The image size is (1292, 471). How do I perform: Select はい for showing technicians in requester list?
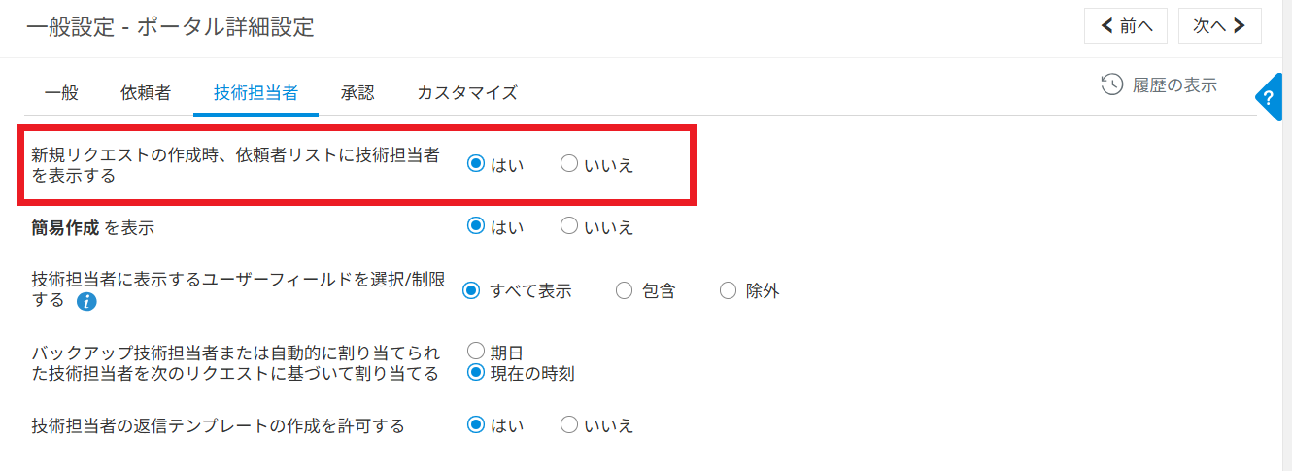click(476, 164)
